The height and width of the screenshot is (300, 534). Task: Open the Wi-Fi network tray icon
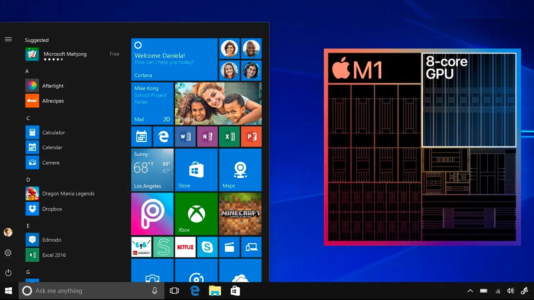[x=498, y=291]
